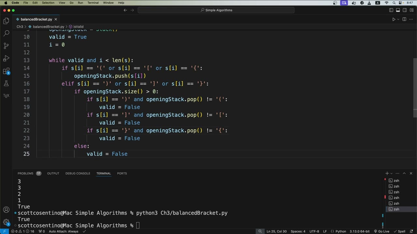Change indentation via Spaces: 4

pos(298,231)
